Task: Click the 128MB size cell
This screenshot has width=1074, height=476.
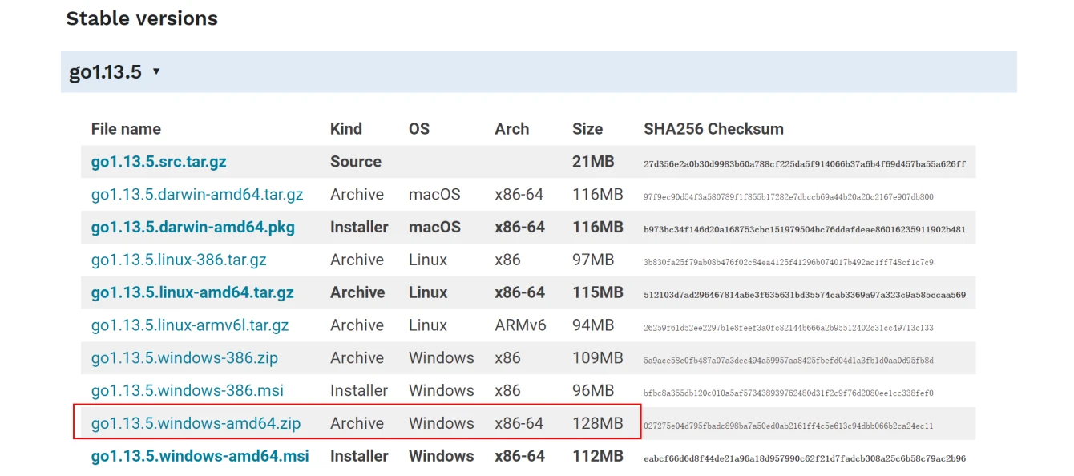Action: coord(597,423)
